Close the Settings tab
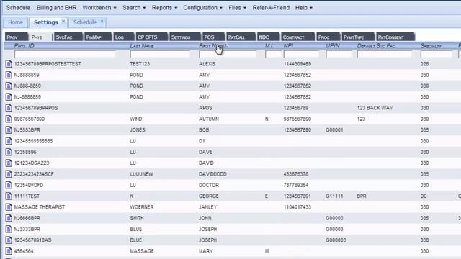461x259 pixels. point(63,21)
